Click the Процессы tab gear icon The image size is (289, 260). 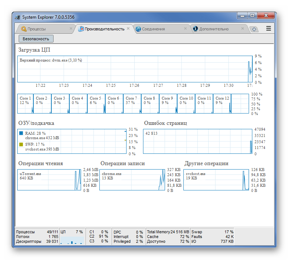pos(23,29)
